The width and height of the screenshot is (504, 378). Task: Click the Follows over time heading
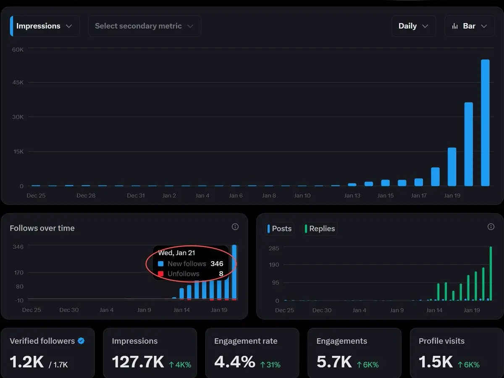coord(42,228)
